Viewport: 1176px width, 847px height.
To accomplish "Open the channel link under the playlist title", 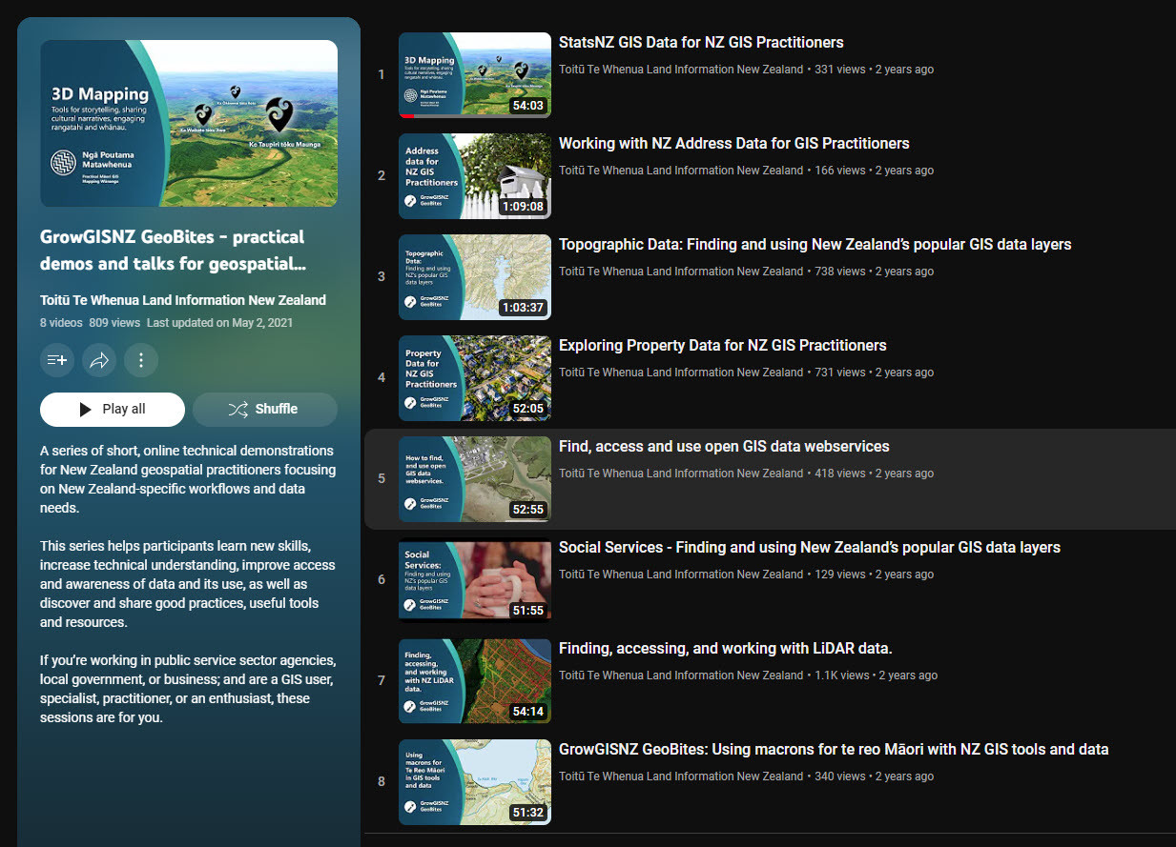I will 183,300.
